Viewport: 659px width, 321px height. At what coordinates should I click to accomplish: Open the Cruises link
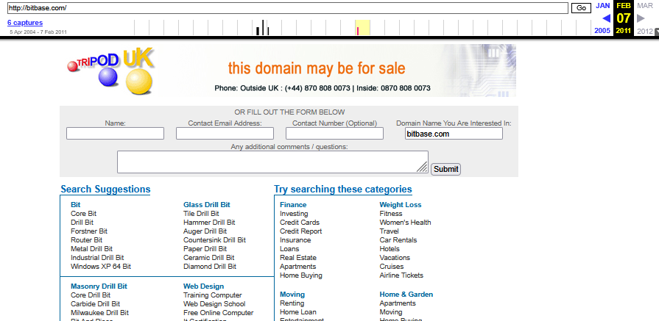[391, 267]
